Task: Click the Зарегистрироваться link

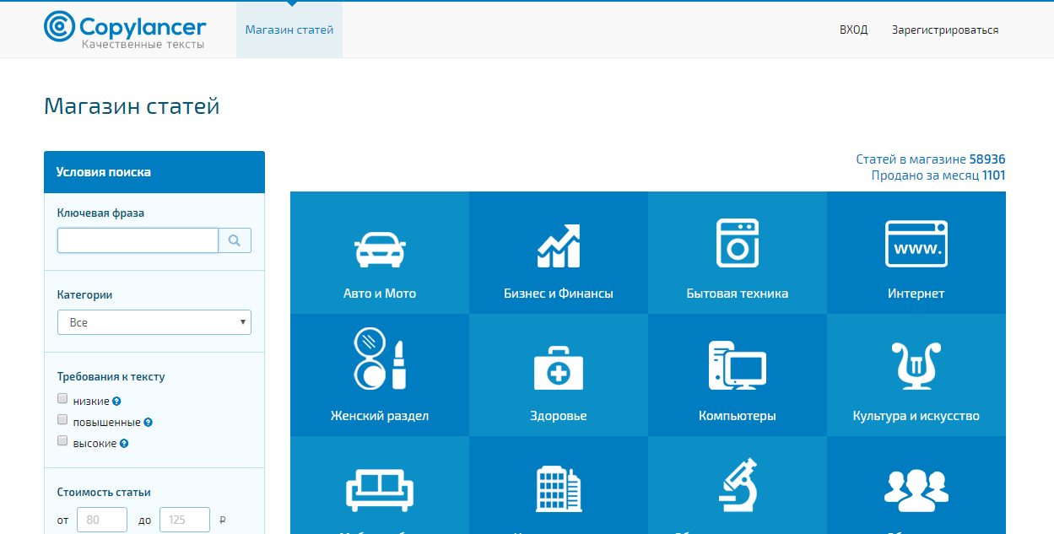Action: pyautogui.click(x=945, y=30)
